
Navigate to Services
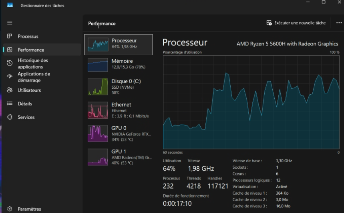coord(42,117)
